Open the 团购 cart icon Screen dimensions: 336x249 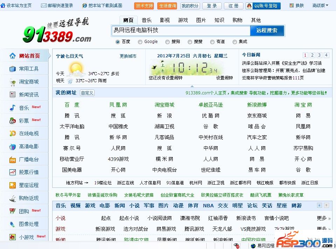12,211
